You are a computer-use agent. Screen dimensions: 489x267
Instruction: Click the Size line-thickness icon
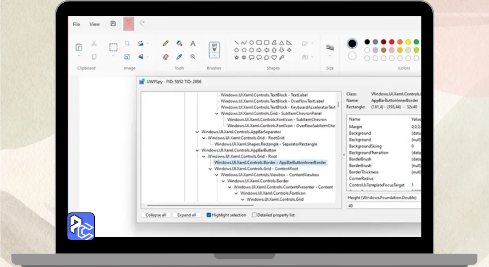[330, 47]
